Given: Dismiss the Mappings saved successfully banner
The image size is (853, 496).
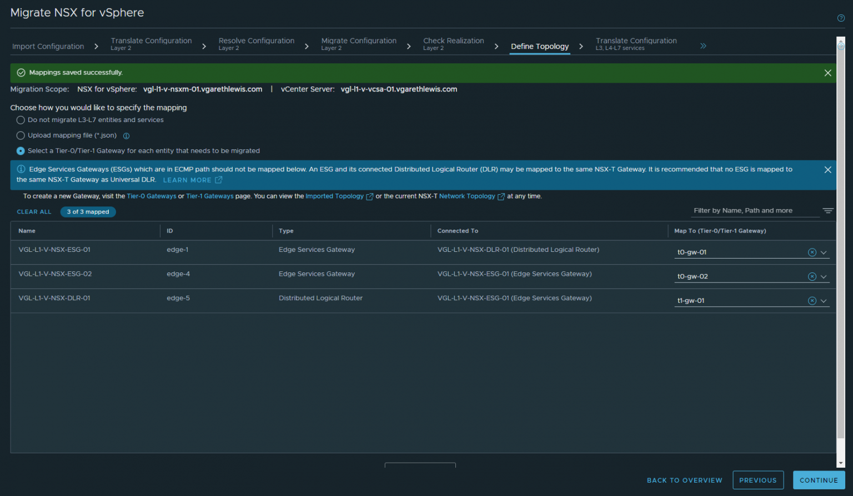Looking at the screenshot, I should [x=827, y=73].
